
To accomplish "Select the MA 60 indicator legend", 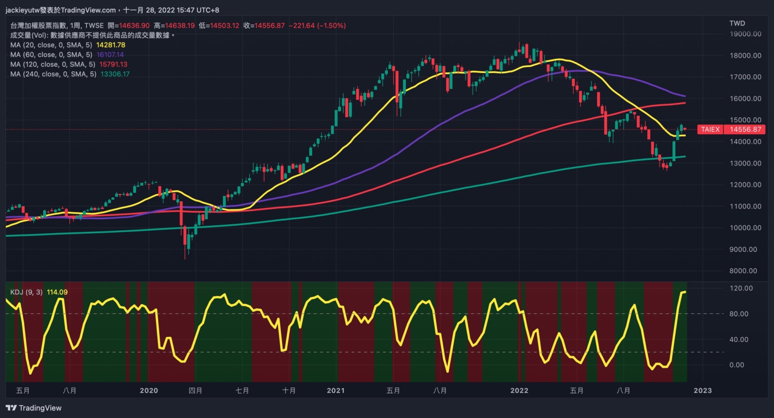I will coord(51,55).
